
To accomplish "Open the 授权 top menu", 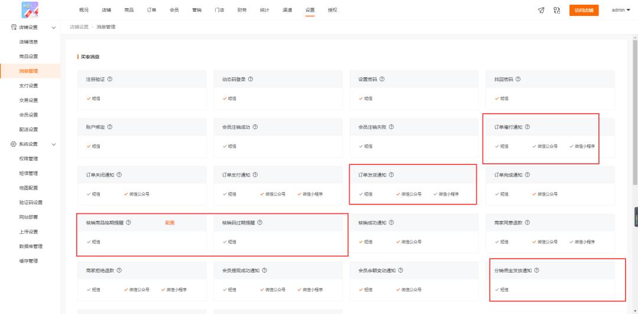I will click(x=333, y=10).
